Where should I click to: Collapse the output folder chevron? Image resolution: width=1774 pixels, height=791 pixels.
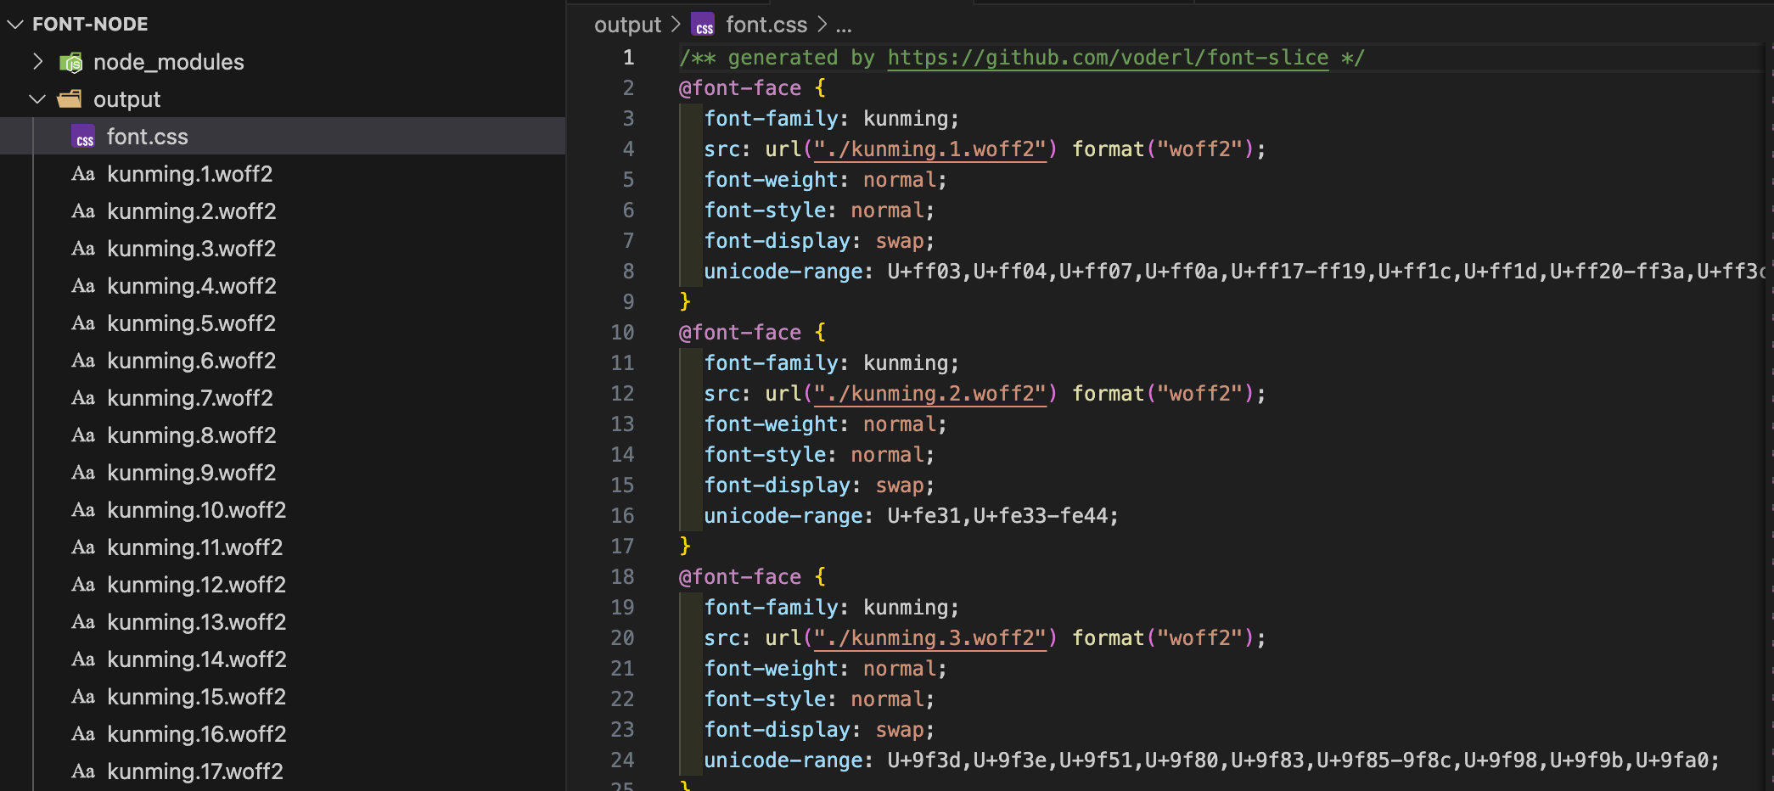37,99
